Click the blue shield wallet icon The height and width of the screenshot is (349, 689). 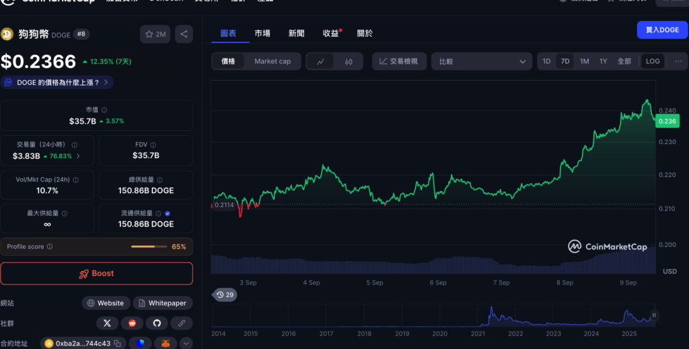(x=140, y=344)
